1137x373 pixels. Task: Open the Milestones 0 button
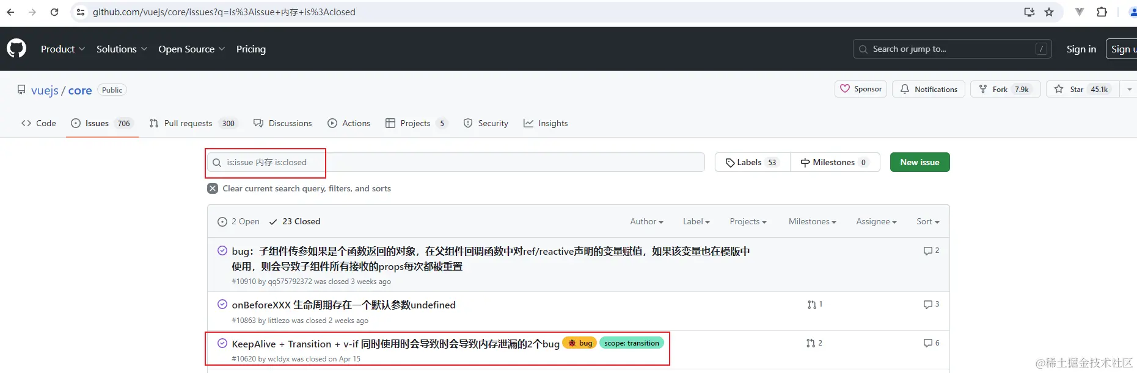click(835, 162)
